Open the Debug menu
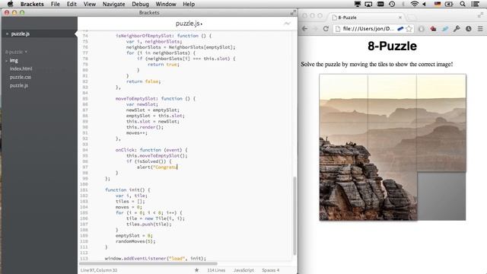Screen dimensions: 487x274 pyautogui.click(x=140, y=4)
